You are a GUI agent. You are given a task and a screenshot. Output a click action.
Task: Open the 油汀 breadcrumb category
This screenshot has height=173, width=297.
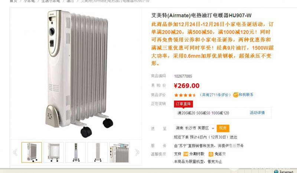(x=70, y=1)
